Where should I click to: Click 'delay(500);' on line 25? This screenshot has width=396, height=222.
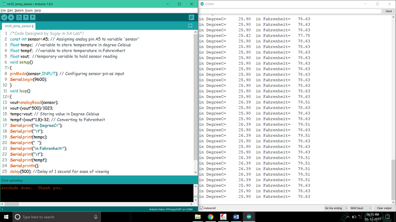[x=21, y=172]
